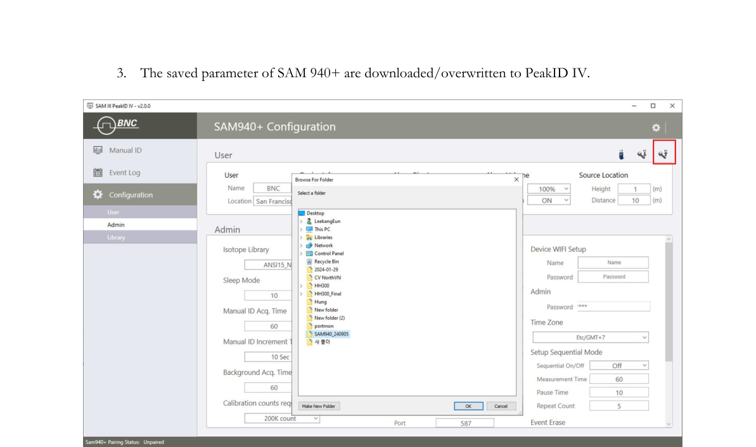Click the Desktop icon in folder tree
The image size is (756, 447).
click(x=302, y=213)
